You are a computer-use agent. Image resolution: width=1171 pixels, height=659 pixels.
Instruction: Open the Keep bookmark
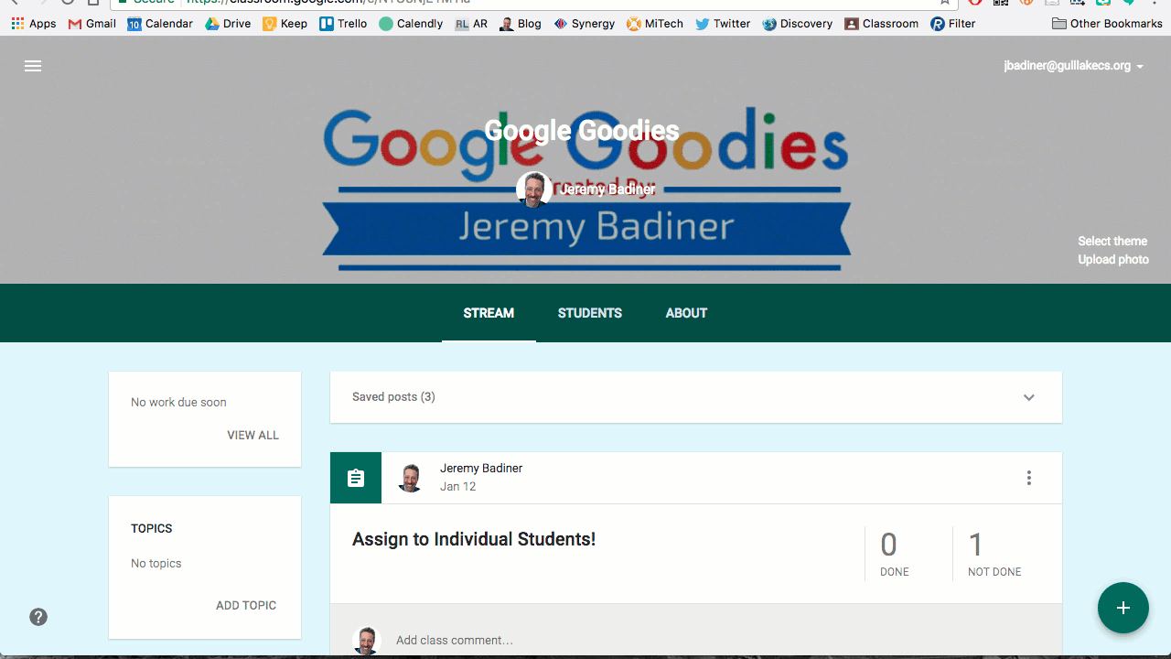coord(285,24)
